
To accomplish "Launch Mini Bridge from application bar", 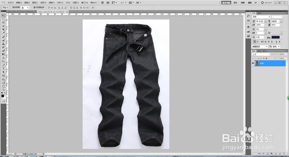I will pos(108,3).
